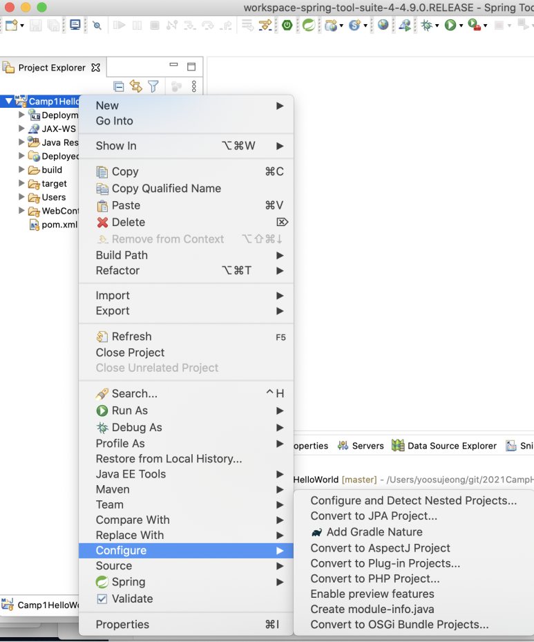Open the Terminal/console monitor toolbar icon
Screen dimensions: 534x642
[75, 25]
